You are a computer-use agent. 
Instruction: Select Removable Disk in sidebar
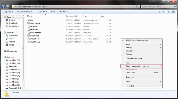point(15,88)
